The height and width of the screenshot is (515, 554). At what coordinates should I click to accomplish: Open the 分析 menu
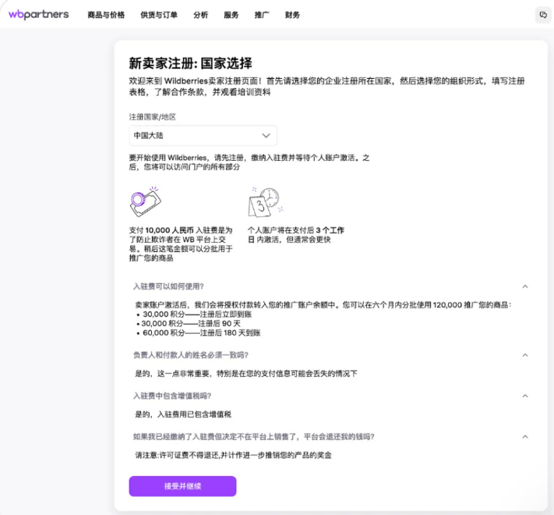pos(201,15)
